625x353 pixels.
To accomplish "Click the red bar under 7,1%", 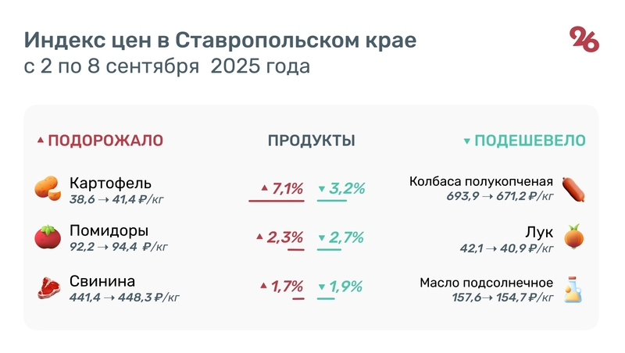I will [x=276, y=201].
